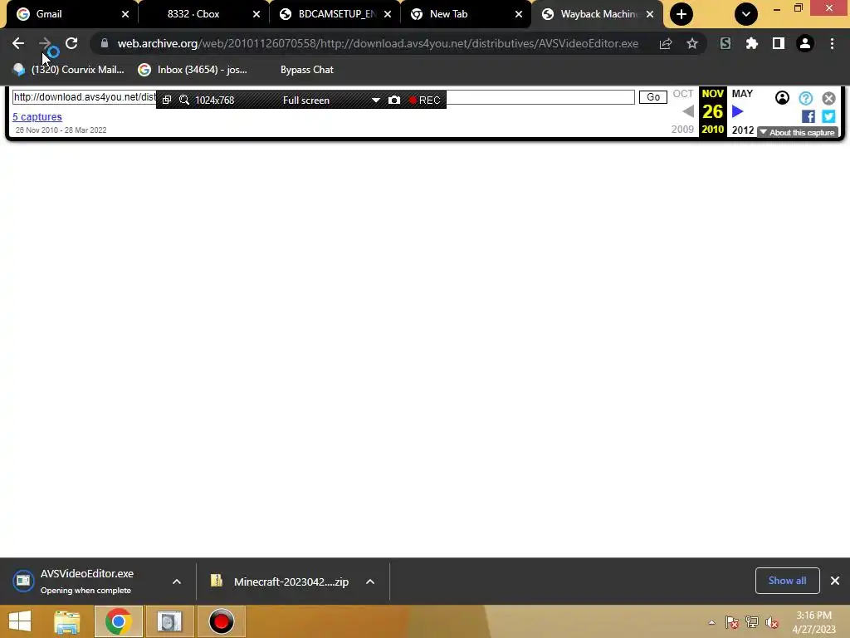Screen dimensions: 850x638
Task: Open Bandicam recorder in taskbar
Action: coord(221,621)
